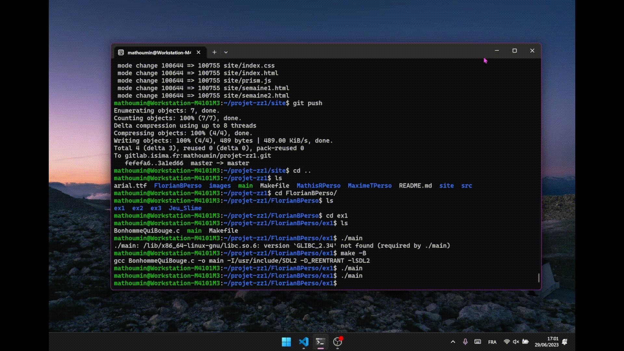Click the Windows Terminal taskbar icon
Image resolution: width=624 pixels, height=351 pixels.
320,342
